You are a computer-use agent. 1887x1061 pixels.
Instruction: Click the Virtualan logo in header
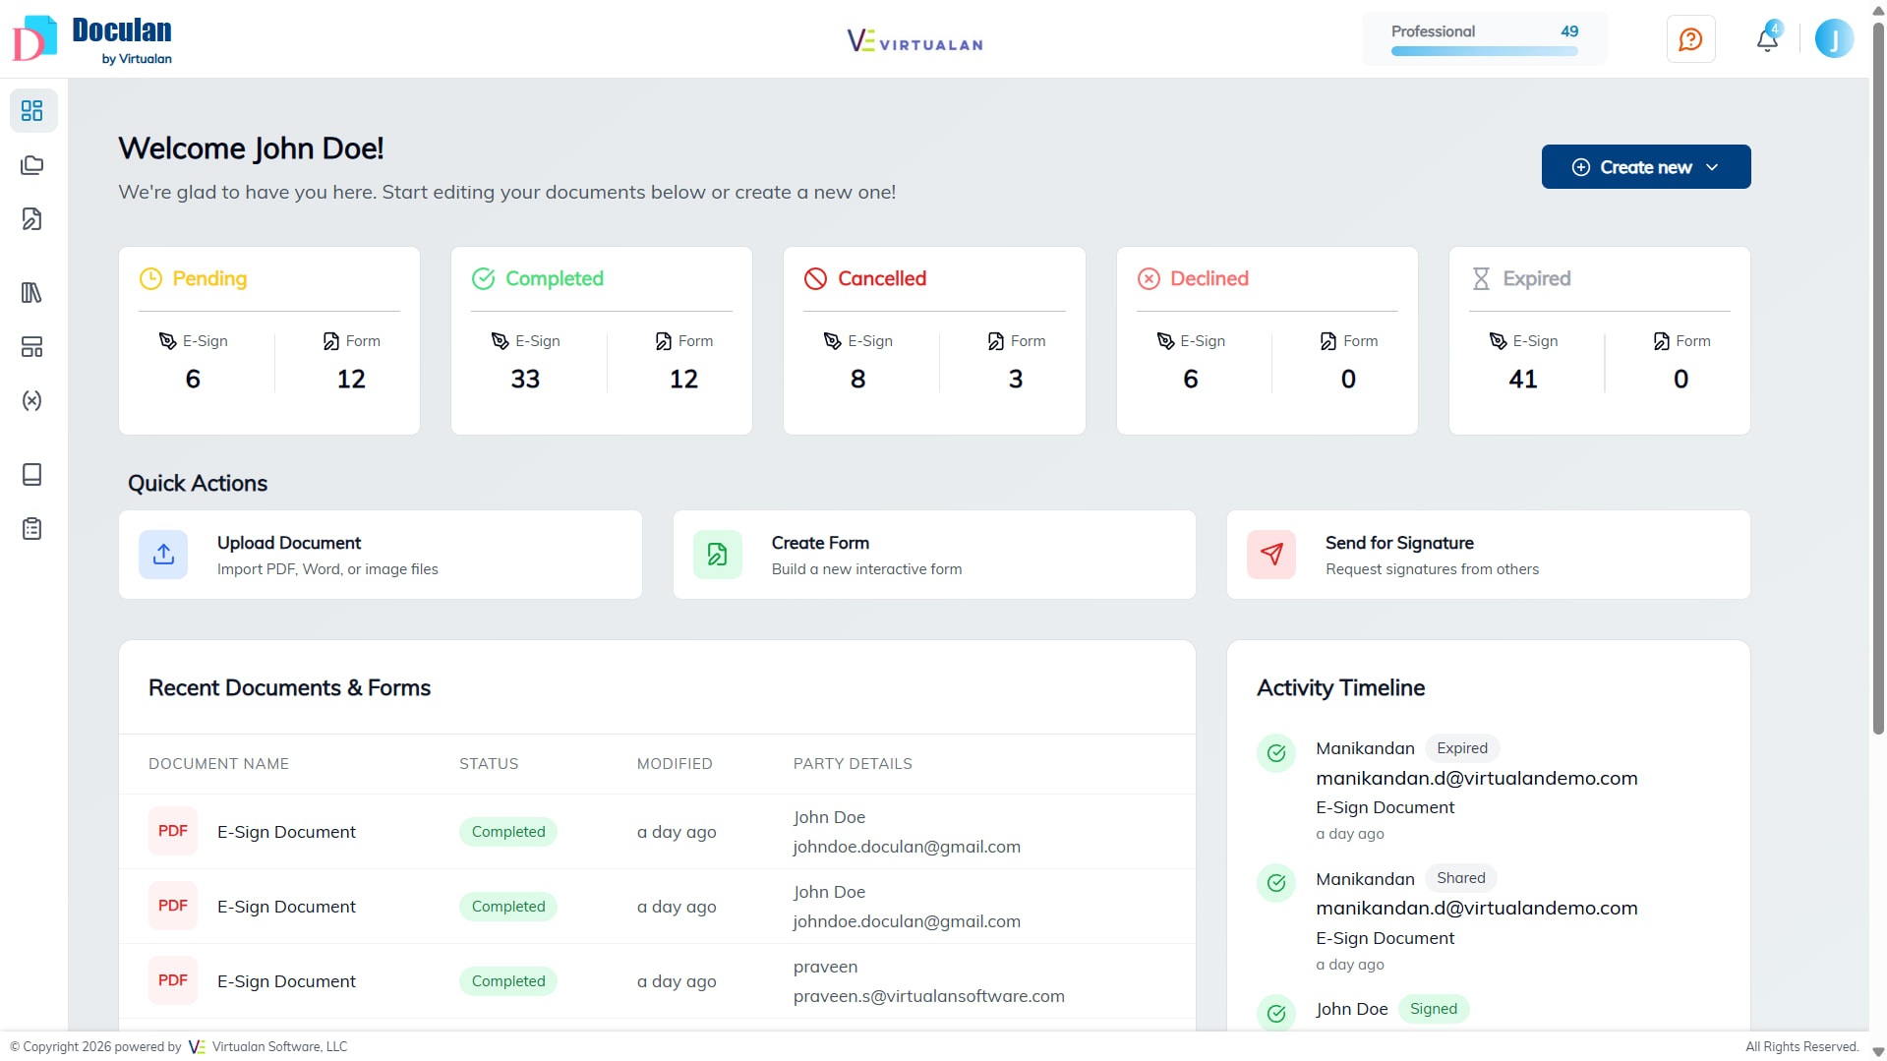tap(914, 41)
